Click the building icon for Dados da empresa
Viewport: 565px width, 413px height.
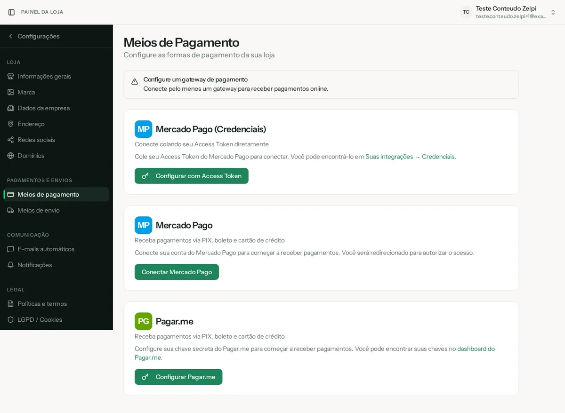(x=11, y=108)
